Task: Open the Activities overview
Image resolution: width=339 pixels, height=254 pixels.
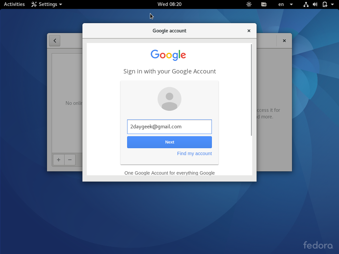Action: point(14,4)
